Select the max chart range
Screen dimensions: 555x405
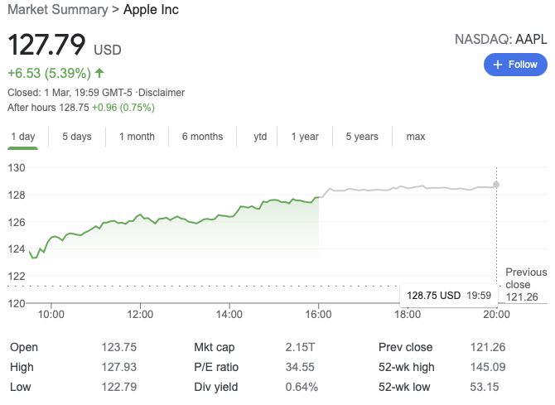[416, 137]
